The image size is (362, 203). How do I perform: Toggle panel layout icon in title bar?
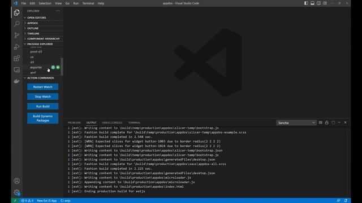tap(312, 3)
